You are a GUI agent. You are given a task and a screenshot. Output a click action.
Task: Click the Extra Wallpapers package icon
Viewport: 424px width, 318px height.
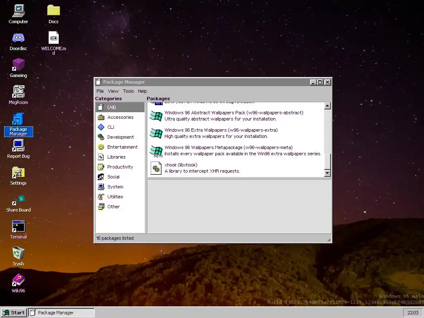pyautogui.click(x=156, y=133)
